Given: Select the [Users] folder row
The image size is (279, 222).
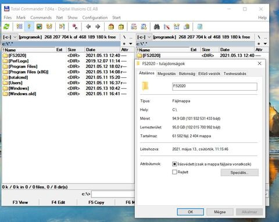Looking at the screenshot, I should (x=65, y=83).
